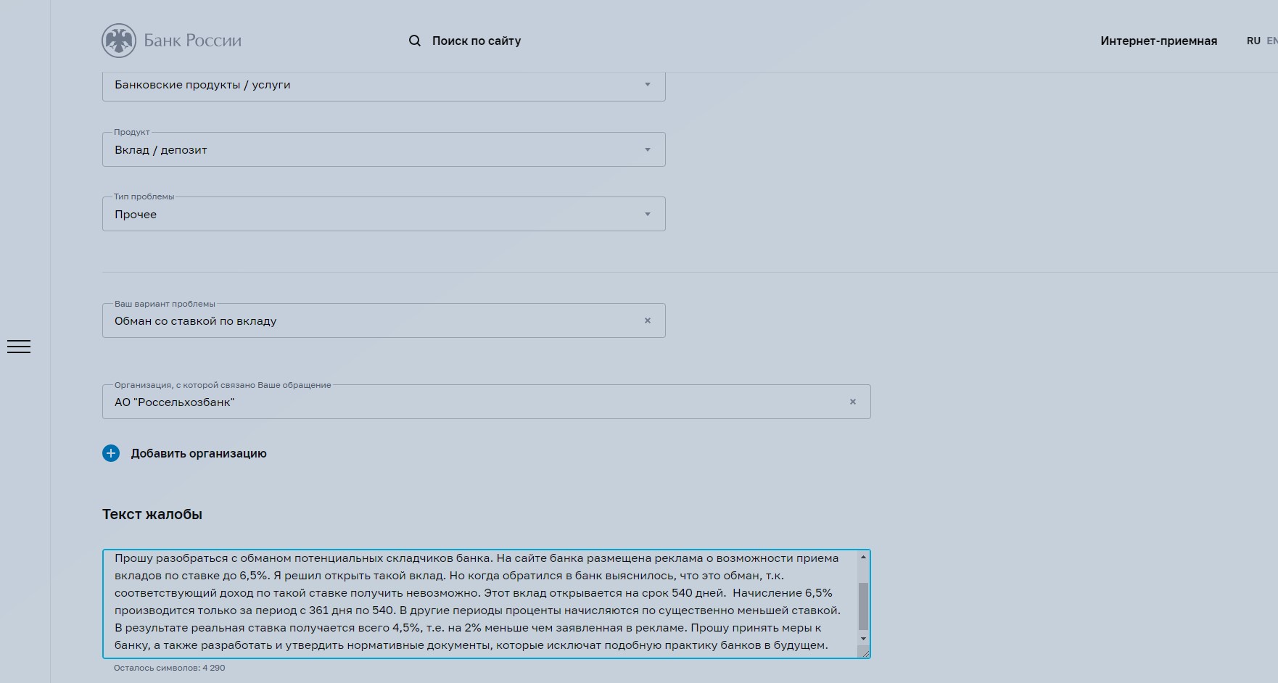Expand the Тип проблемы 'Прочее' dropdown

pos(384,214)
